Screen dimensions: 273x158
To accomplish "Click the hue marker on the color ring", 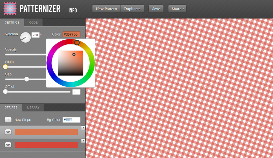I will click(x=77, y=43).
